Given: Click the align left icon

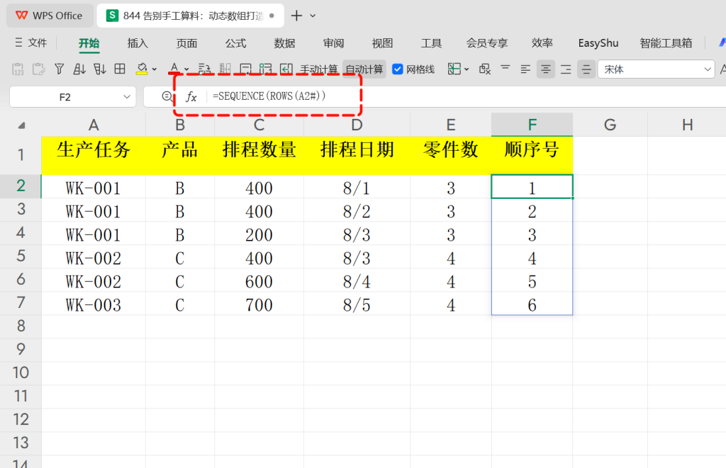Looking at the screenshot, I should click(x=525, y=69).
